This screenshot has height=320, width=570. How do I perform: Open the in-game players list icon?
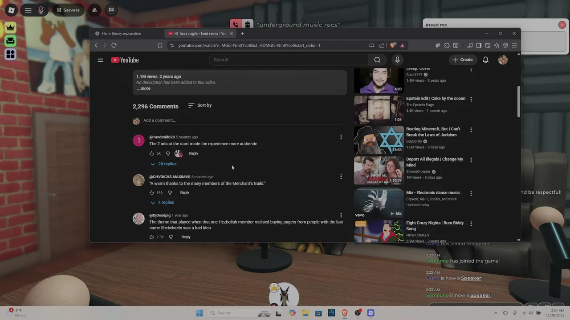pos(94,10)
